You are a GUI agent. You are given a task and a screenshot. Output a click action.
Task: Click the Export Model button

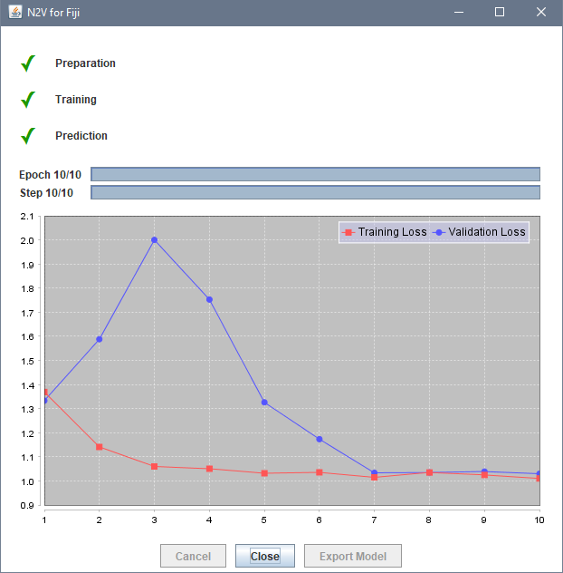[x=353, y=557]
